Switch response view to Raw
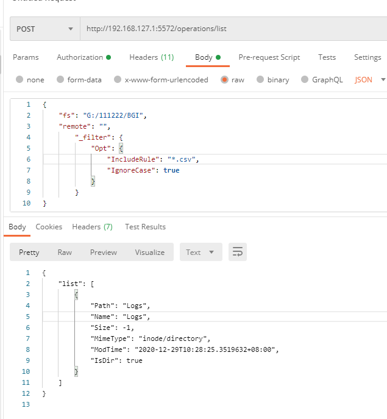387x419 pixels. (65, 252)
